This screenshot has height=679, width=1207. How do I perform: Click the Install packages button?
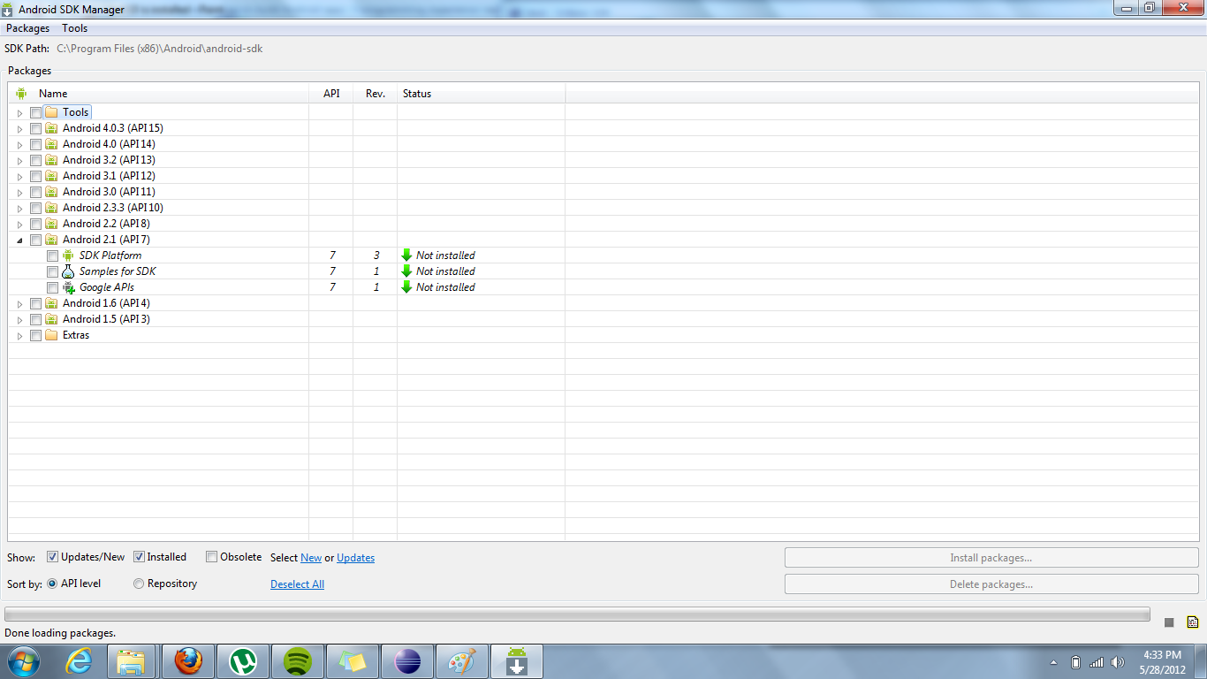[x=991, y=558]
